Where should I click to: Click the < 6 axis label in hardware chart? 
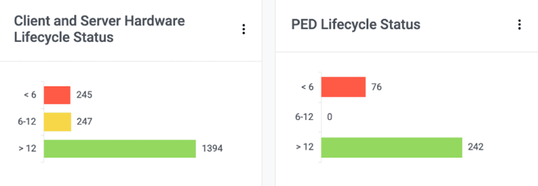tap(30, 95)
